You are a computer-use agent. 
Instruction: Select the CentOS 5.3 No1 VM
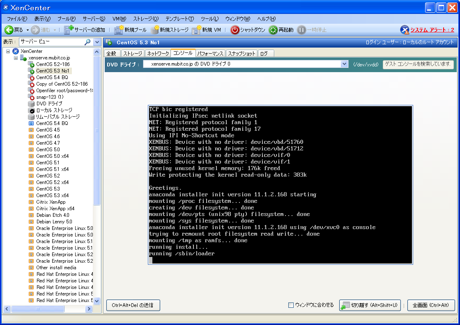[x=53, y=71]
